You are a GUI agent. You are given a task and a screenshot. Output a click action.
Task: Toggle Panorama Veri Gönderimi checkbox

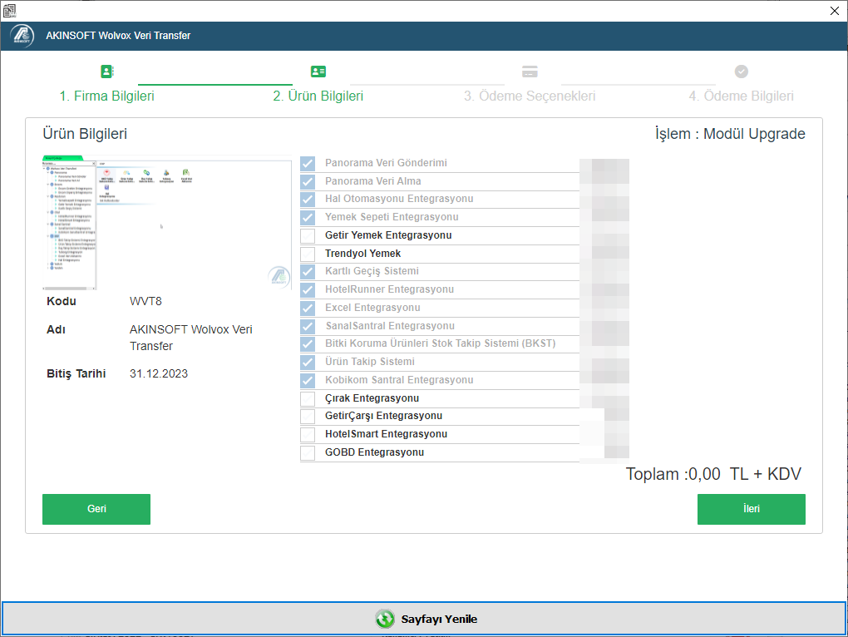tap(308, 163)
